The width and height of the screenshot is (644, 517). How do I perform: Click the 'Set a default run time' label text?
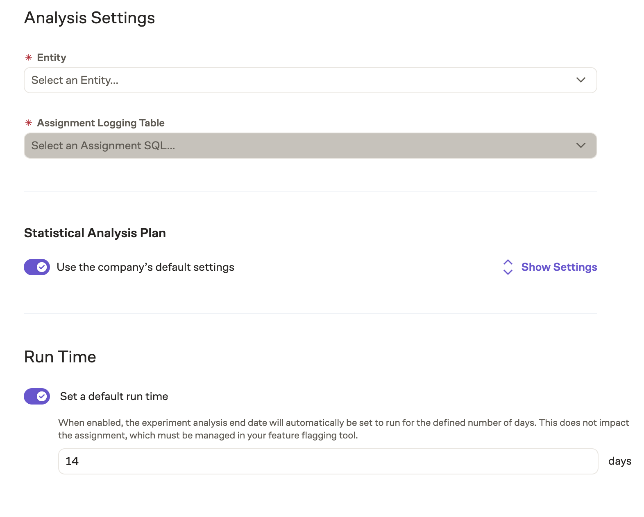coord(114,396)
